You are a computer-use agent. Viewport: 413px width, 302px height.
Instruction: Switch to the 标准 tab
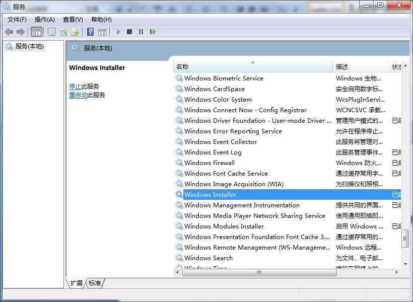point(94,283)
